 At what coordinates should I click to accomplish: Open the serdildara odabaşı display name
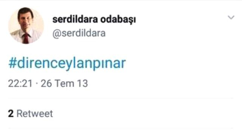94,20
